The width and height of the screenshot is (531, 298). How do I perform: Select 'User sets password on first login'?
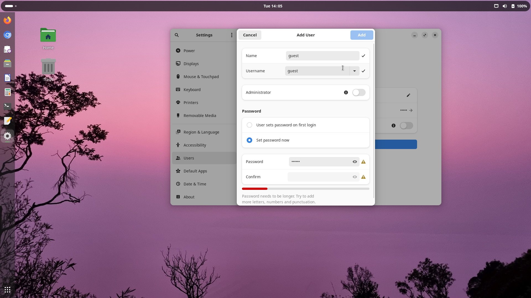tap(306, 125)
